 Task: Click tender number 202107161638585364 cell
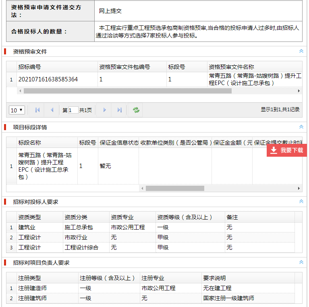pyautogui.click(x=48, y=79)
